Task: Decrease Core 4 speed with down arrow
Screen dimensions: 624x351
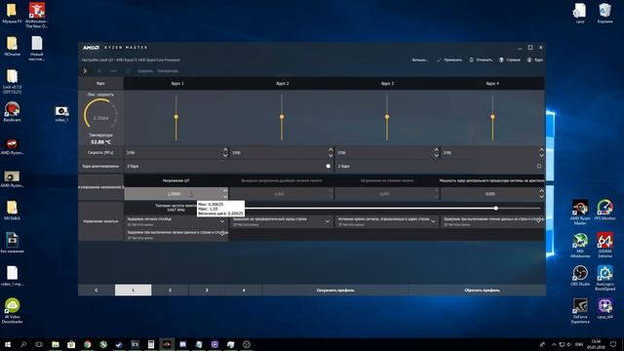Action: pos(542,155)
